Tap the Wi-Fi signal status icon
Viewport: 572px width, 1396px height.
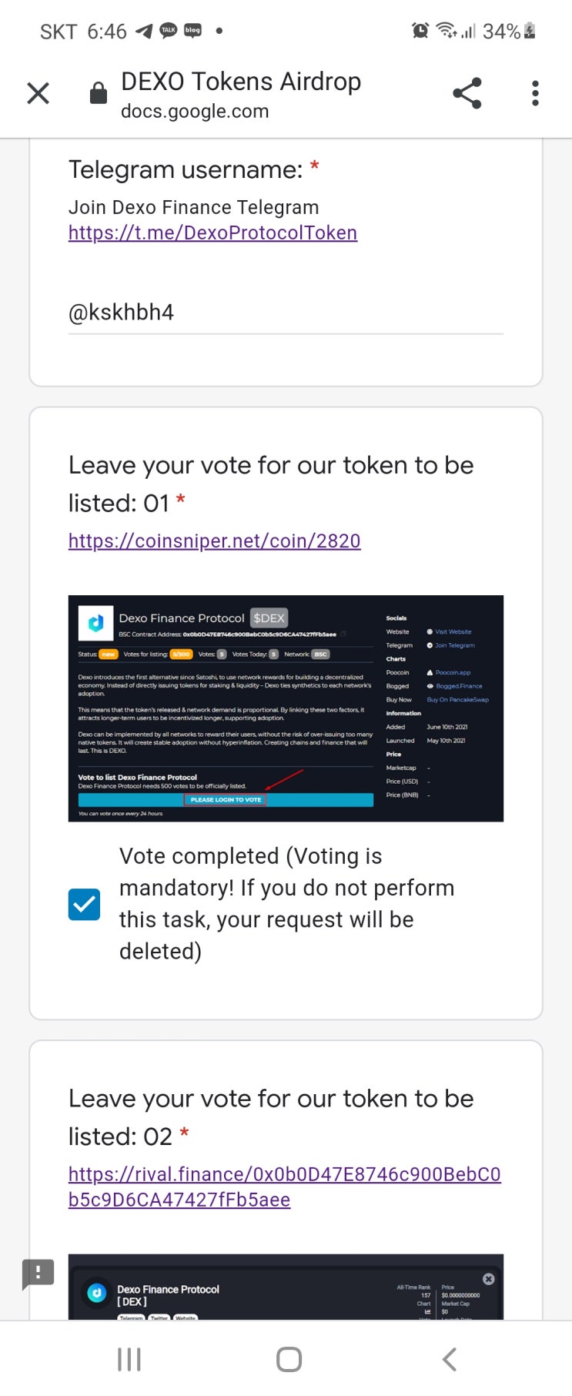coord(446,30)
